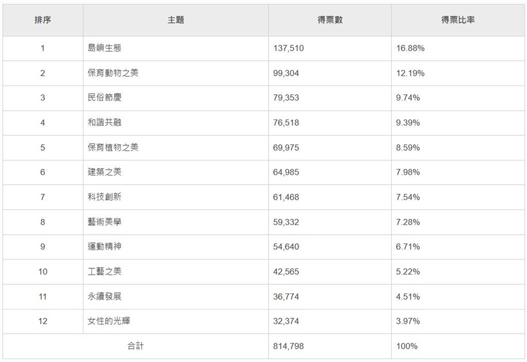This screenshot has height=362, width=527.
Task: Select the 藝術美學 theme cell
Action: coord(104,222)
